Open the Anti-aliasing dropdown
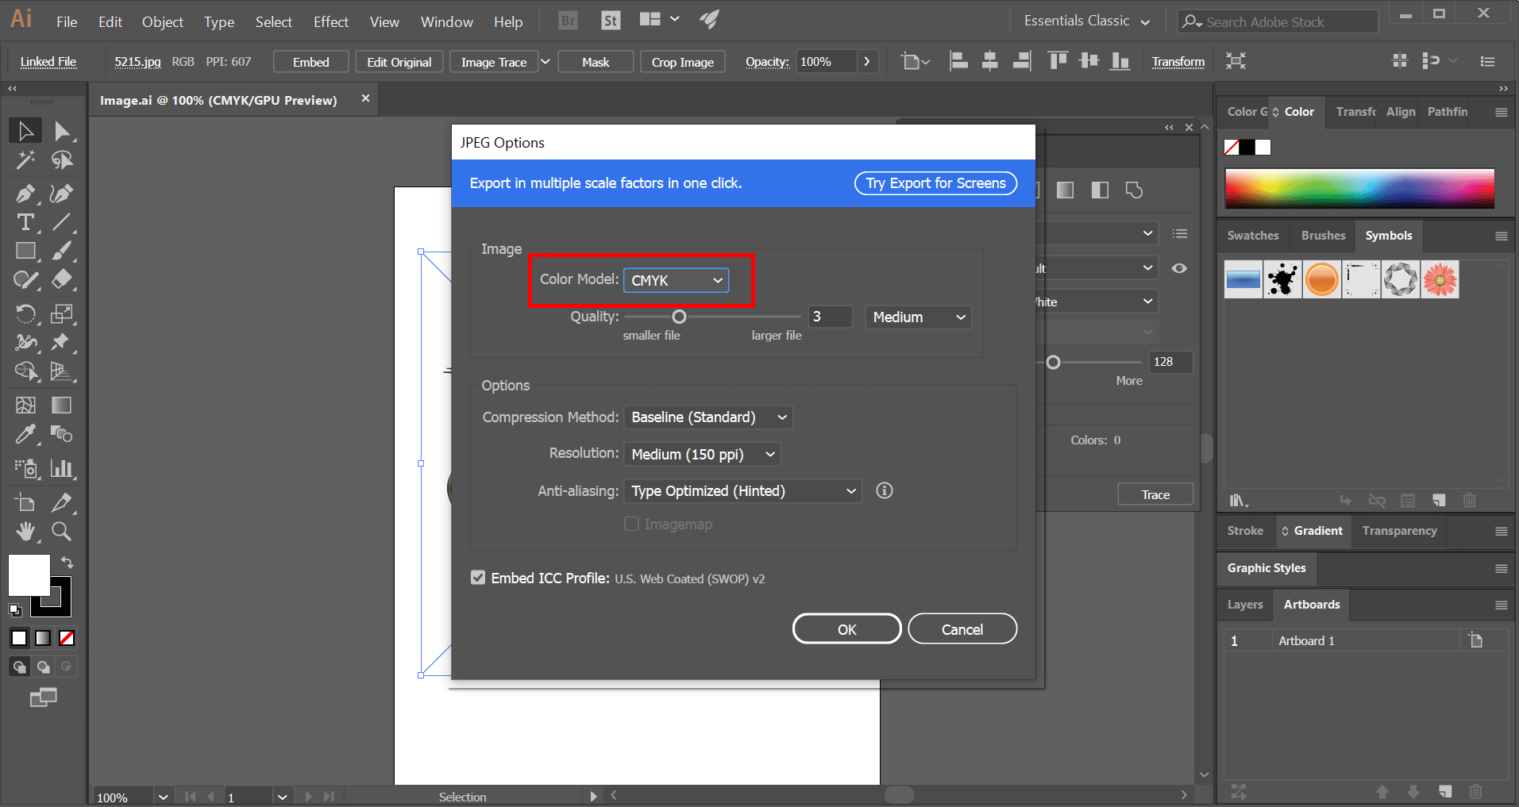The height and width of the screenshot is (807, 1519). coord(742,490)
